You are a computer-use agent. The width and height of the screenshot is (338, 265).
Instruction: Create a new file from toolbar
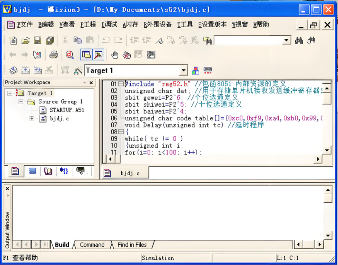(x=13, y=40)
